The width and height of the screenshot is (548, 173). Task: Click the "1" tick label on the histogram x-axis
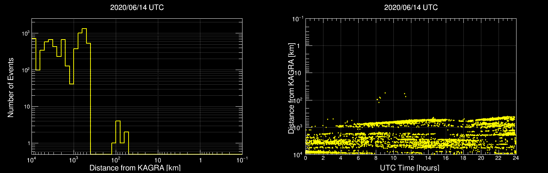[x=200, y=161]
